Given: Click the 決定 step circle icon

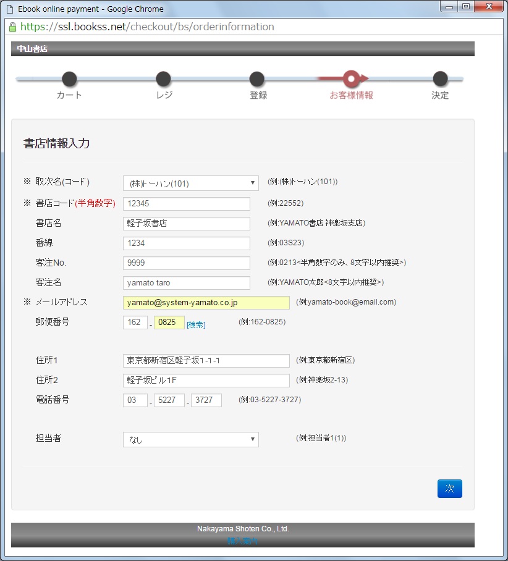Looking at the screenshot, I should pyautogui.click(x=439, y=79).
